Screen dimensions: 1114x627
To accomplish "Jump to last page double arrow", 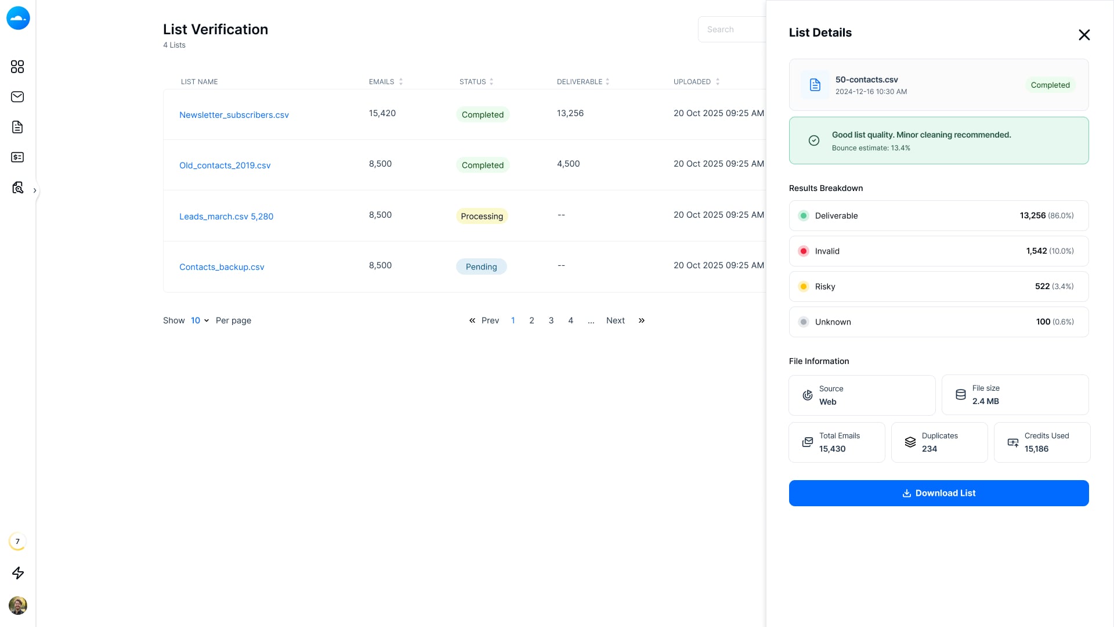I will coord(641,320).
